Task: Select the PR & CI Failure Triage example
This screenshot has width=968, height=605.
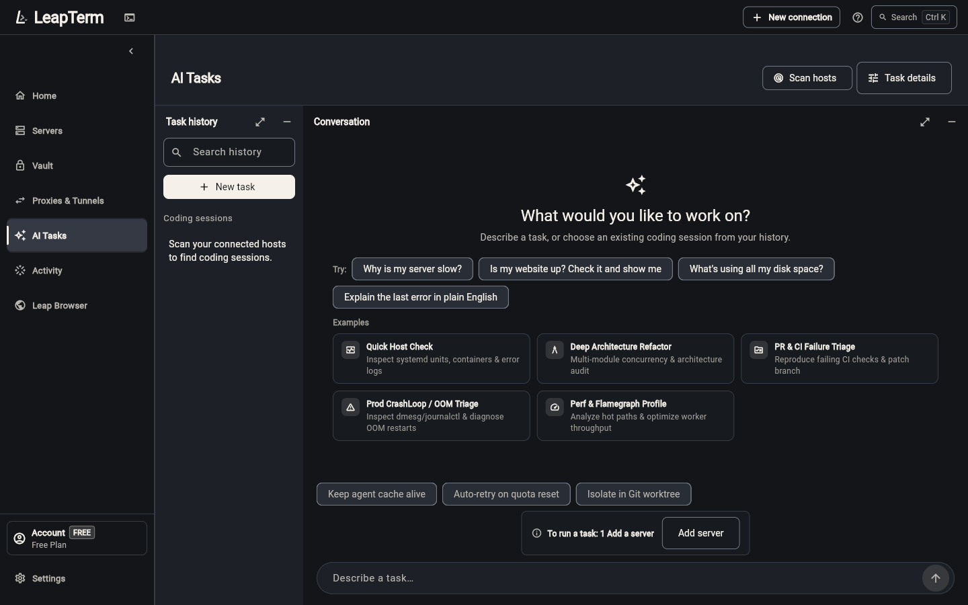Action: (x=840, y=359)
